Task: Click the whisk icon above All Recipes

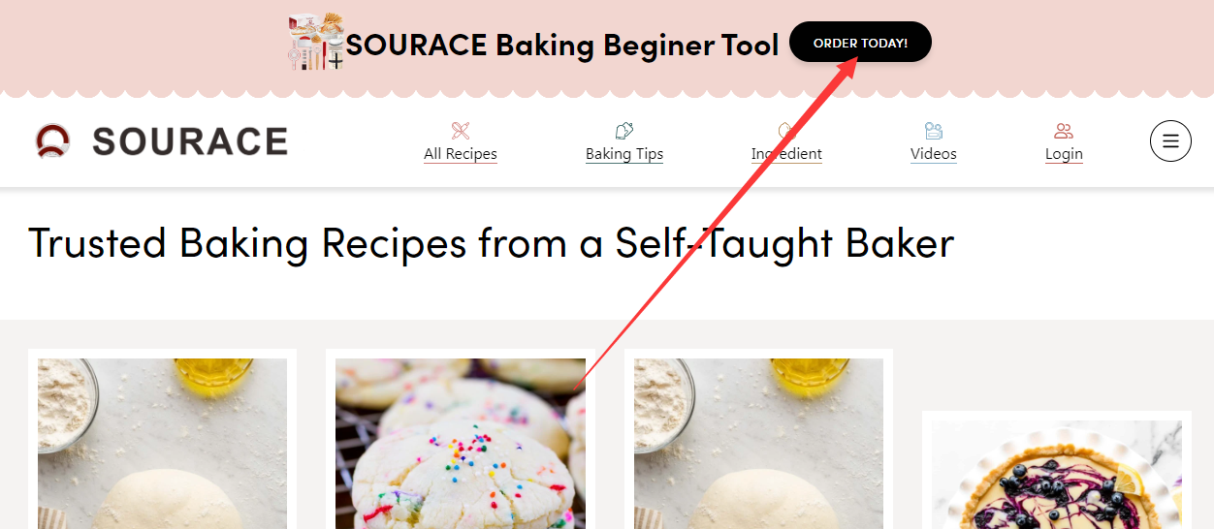Action: [461, 131]
